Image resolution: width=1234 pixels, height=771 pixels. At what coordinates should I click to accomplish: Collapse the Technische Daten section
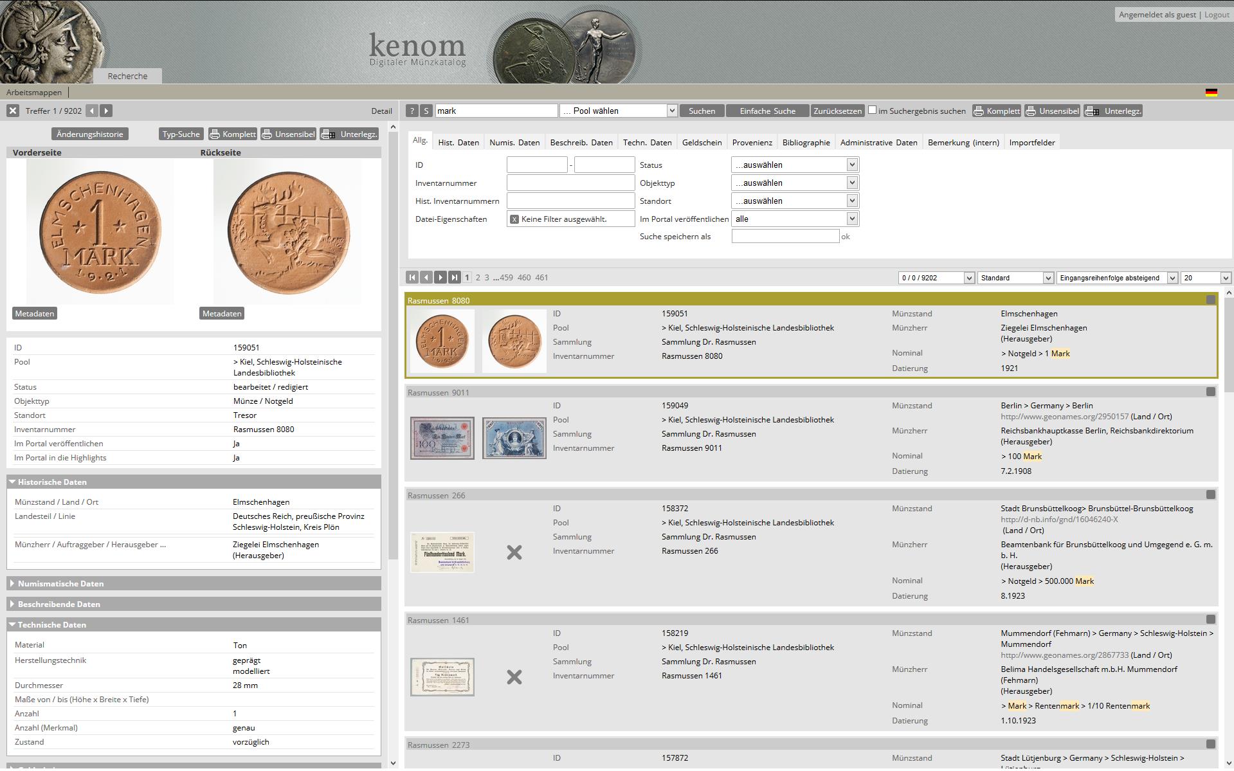[x=194, y=624]
